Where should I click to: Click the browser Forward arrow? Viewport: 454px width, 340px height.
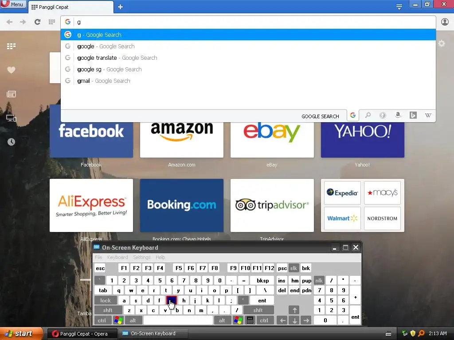(x=23, y=22)
